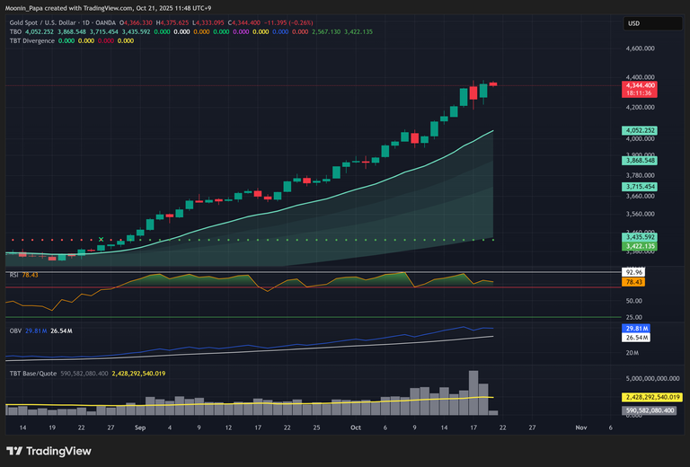
Task: Click the Nov label on time axis
Action: pos(580,428)
